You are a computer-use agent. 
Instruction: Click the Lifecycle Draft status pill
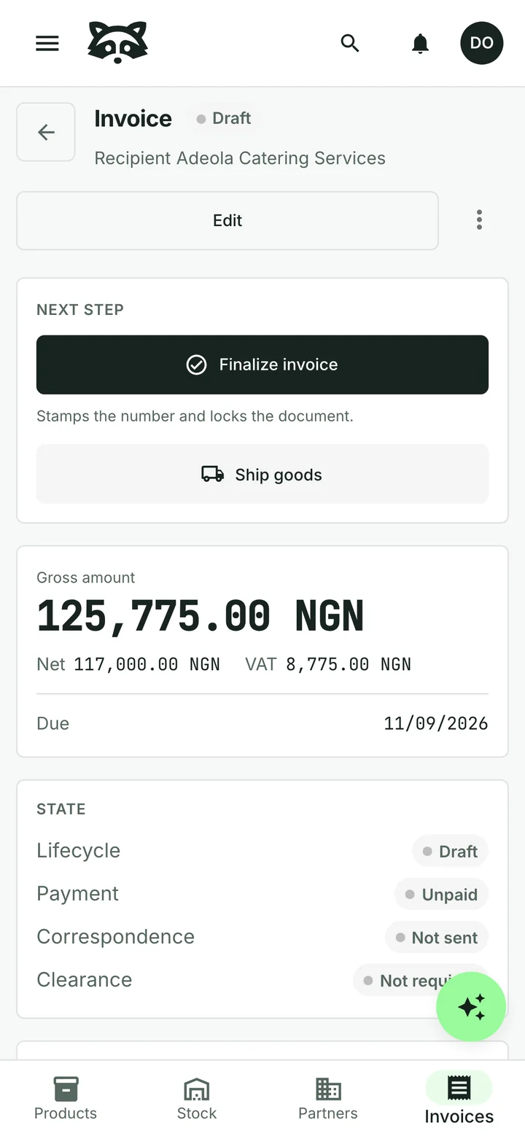click(x=450, y=851)
